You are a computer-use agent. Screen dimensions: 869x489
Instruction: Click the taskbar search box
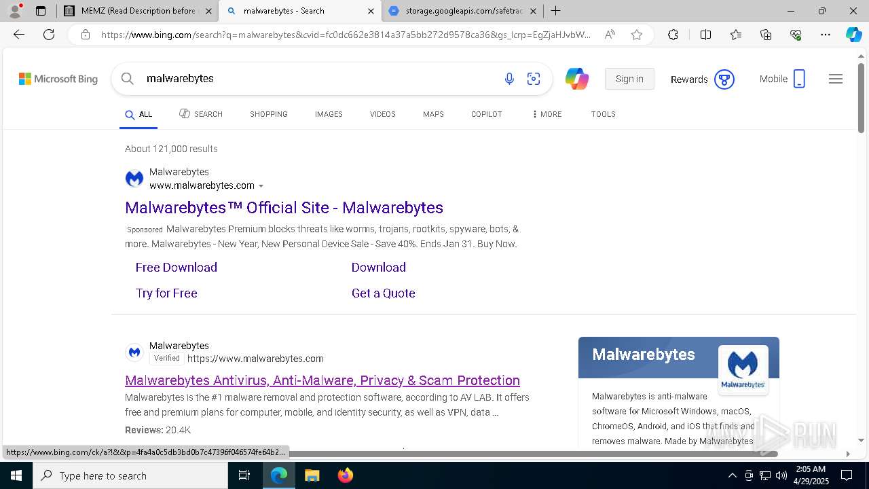point(130,475)
